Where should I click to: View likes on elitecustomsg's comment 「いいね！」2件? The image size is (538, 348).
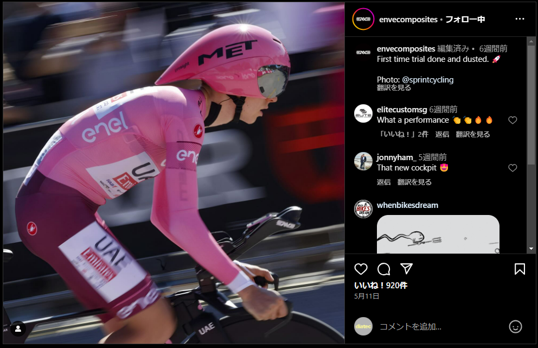coord(403,134)
